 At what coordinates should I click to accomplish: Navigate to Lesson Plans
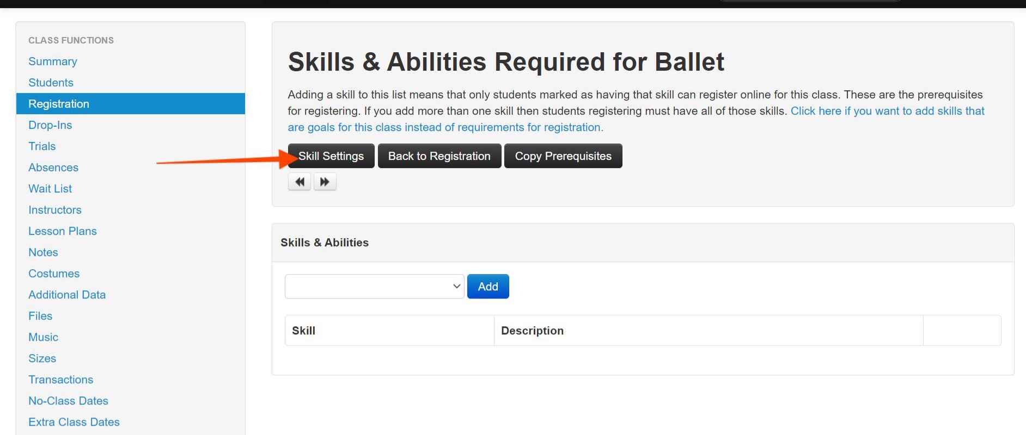click(63, 231)
